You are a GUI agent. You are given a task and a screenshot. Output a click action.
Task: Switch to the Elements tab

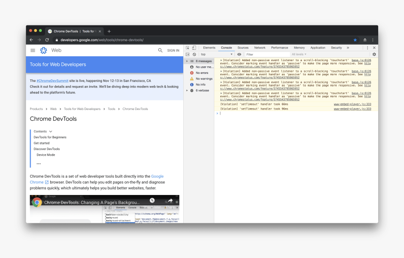point(209,47)
